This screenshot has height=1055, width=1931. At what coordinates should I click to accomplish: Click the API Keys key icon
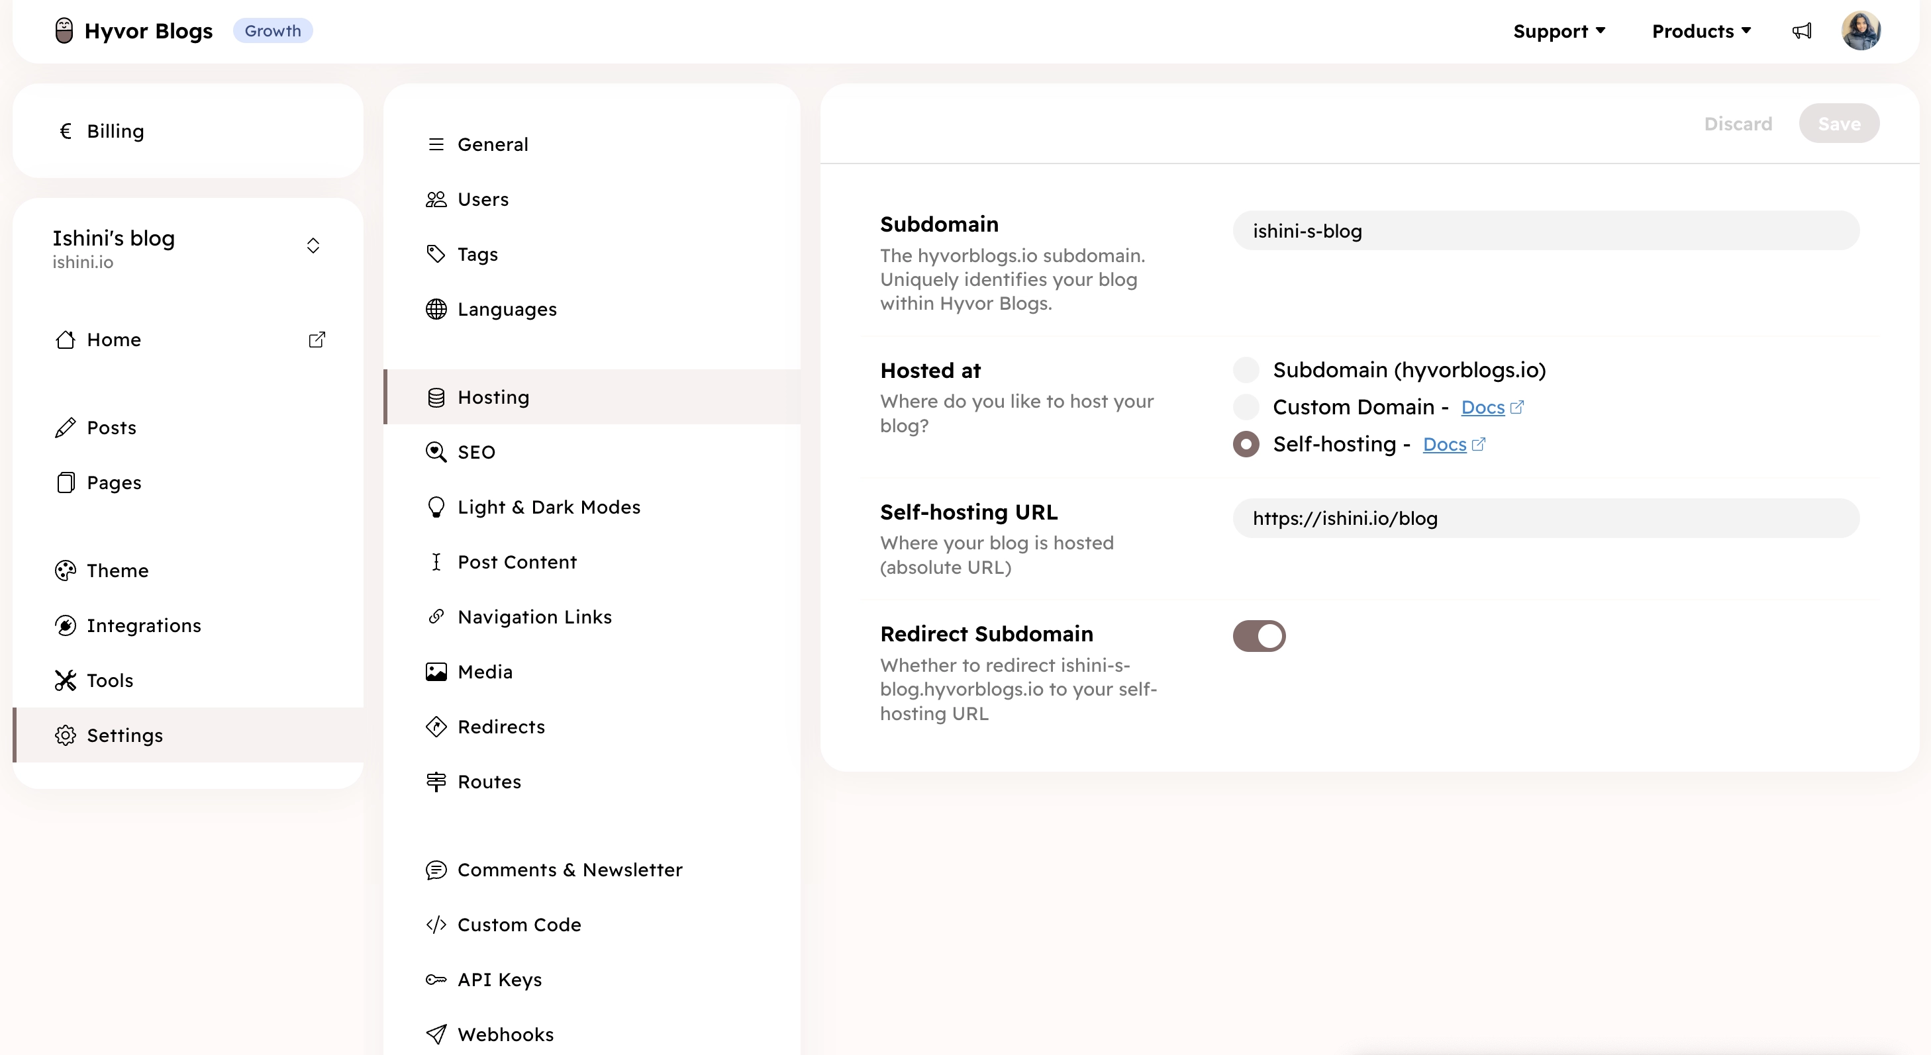pyautogui.click(x=436, y=980)
